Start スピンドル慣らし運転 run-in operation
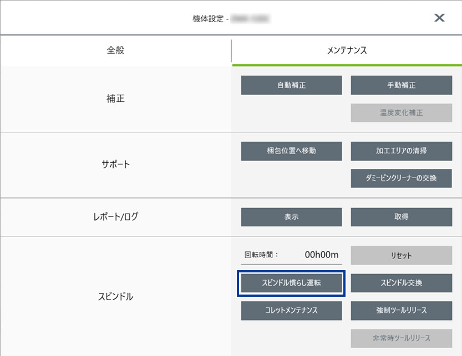462x356 pixels. (291, 283)
